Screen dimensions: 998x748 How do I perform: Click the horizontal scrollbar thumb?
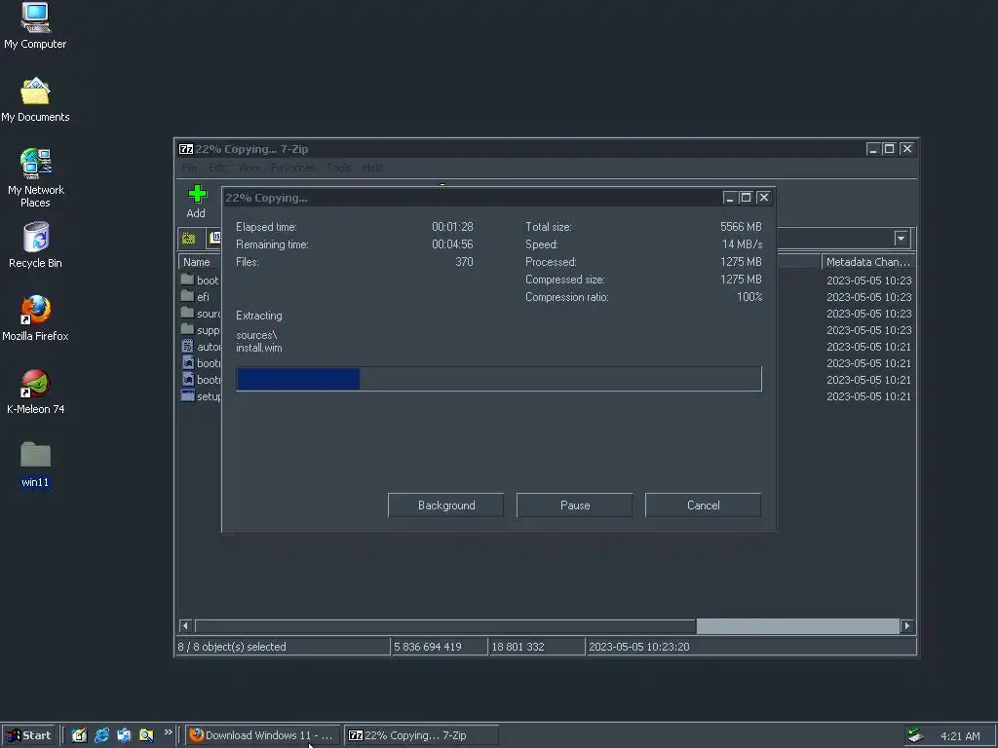click(x=797, y=626)
